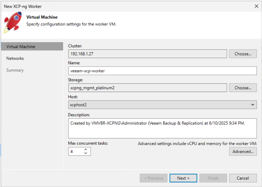Increase Max concurrent tasks with up arrow

(86, 149)
